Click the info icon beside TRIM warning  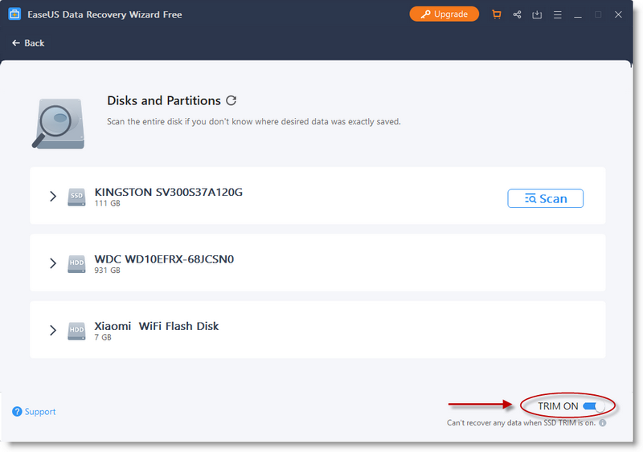(x=602, y=422)
